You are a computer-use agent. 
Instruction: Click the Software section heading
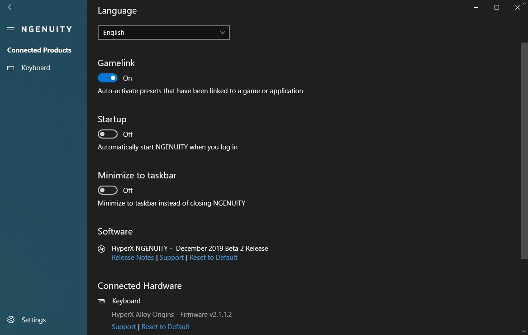115,231
